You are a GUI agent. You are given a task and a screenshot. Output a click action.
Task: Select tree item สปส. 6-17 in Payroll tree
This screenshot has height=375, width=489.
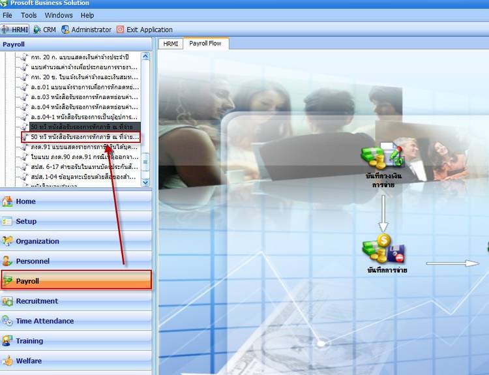click(x=83, y=167)
